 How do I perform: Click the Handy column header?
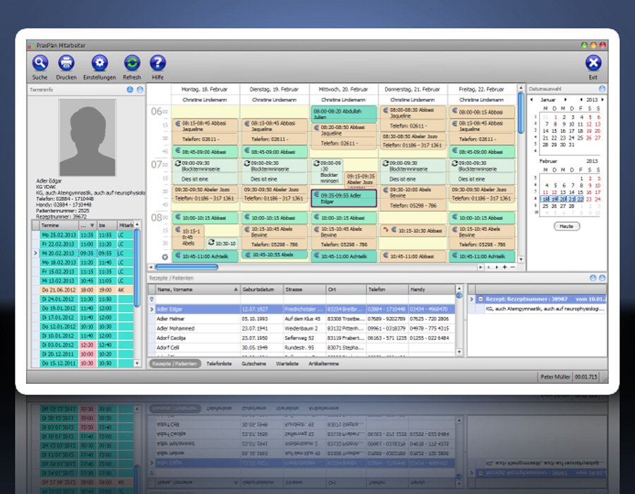[432, 289]
